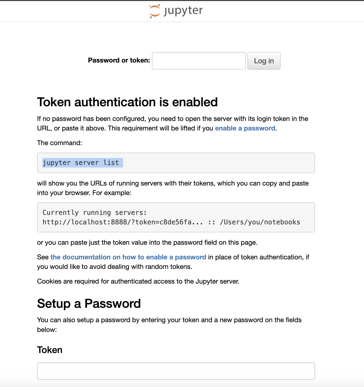Click the Token label above the empty field
364x387 pixels.
point(49,350)
